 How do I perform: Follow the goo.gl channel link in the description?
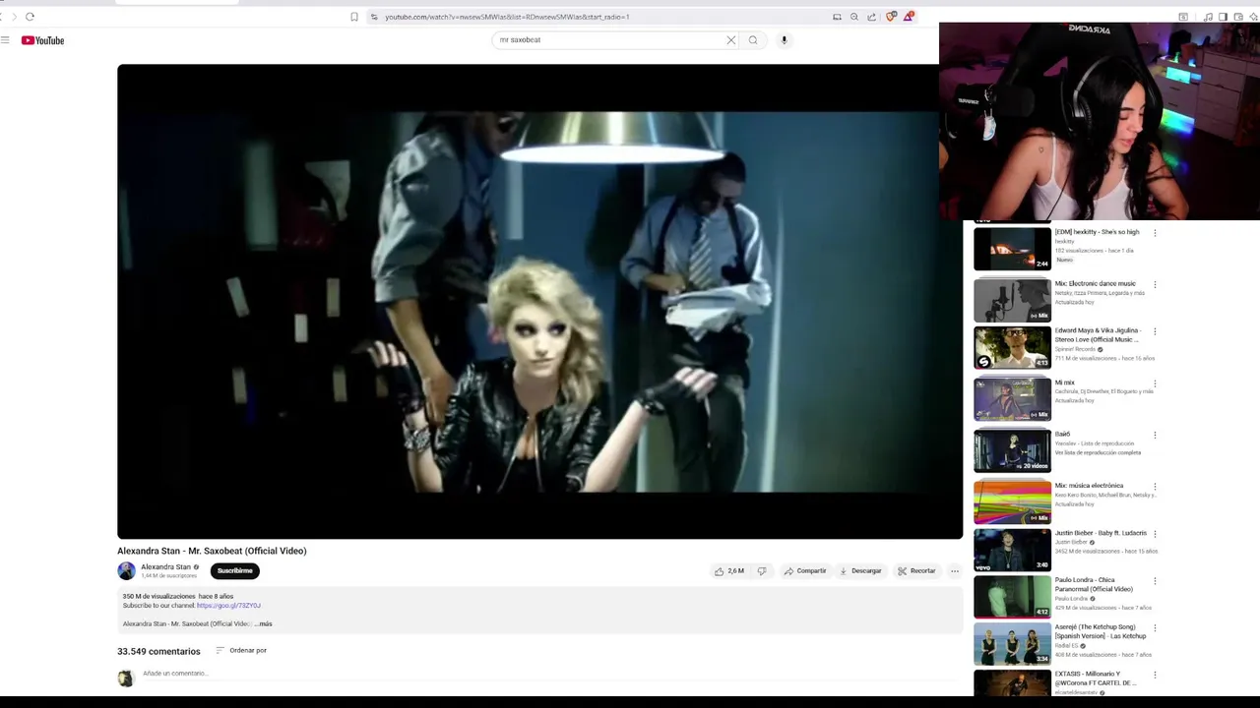228,606
